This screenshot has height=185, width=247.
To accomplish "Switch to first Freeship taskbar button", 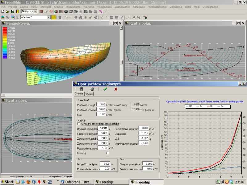I will click(112, 182).
